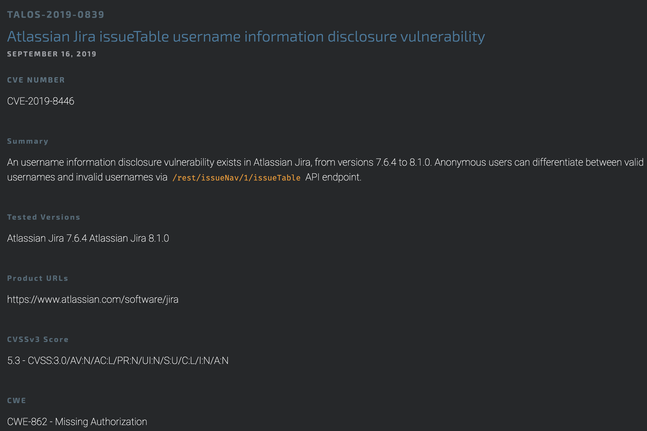This screenshot has width=647, height=431.
Task: Select the CVE-2019-8446 identifier text
Action: point(41,101)
